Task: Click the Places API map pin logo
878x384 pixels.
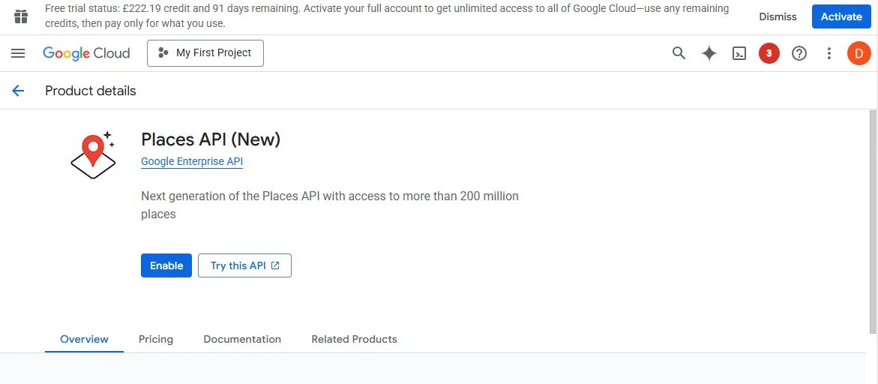Action: click(x=93, y=154)
